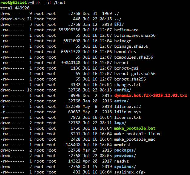190x175 pixels.
Task: Click the size '3291' of make_bootable_linux
Action: coord(75,134)
